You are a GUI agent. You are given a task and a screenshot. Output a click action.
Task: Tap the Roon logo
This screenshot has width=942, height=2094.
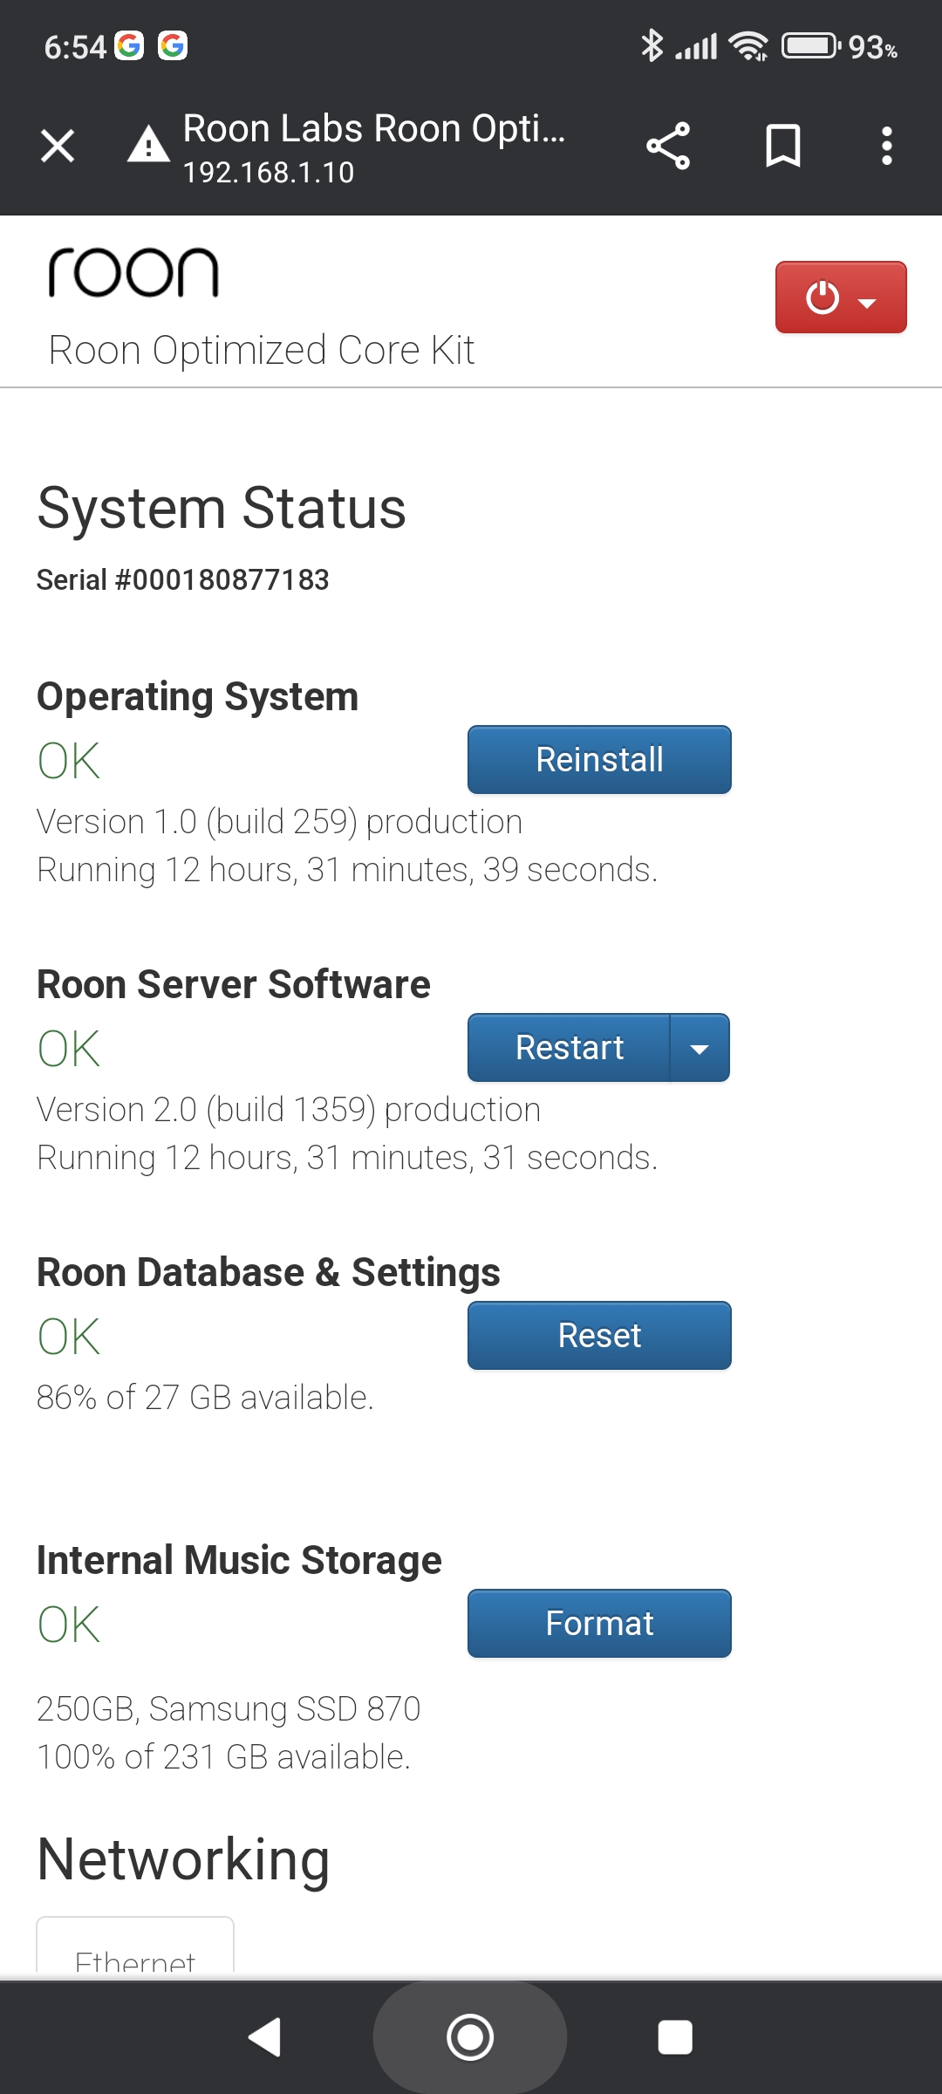[x=133, y=272]
